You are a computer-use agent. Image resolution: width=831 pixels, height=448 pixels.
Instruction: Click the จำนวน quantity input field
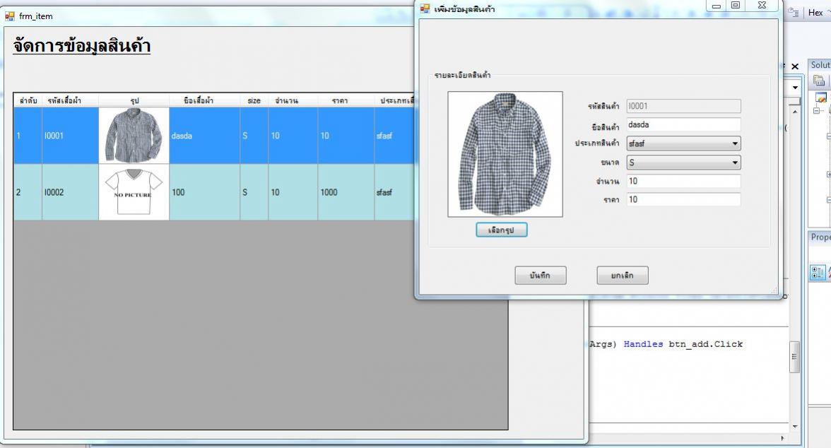point(683,182)
